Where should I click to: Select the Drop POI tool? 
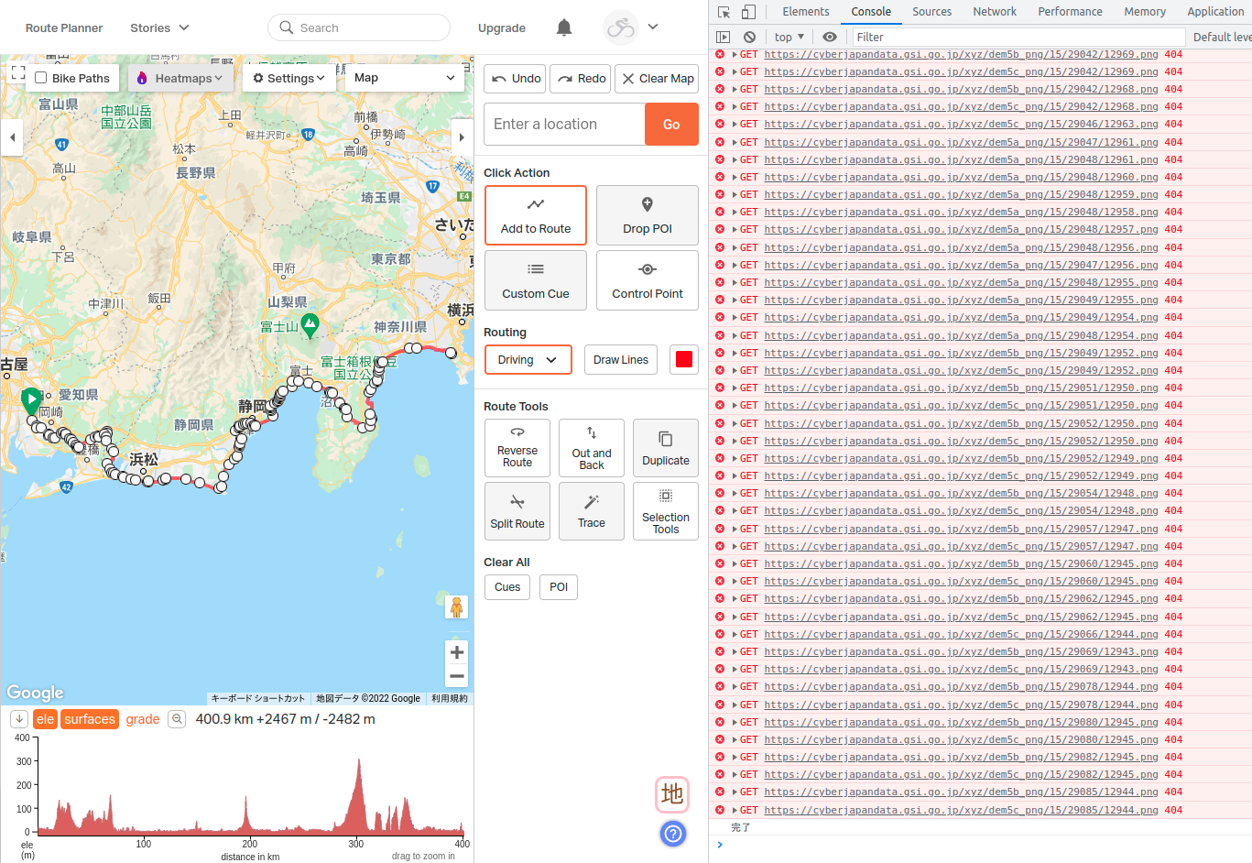(648, 216)
